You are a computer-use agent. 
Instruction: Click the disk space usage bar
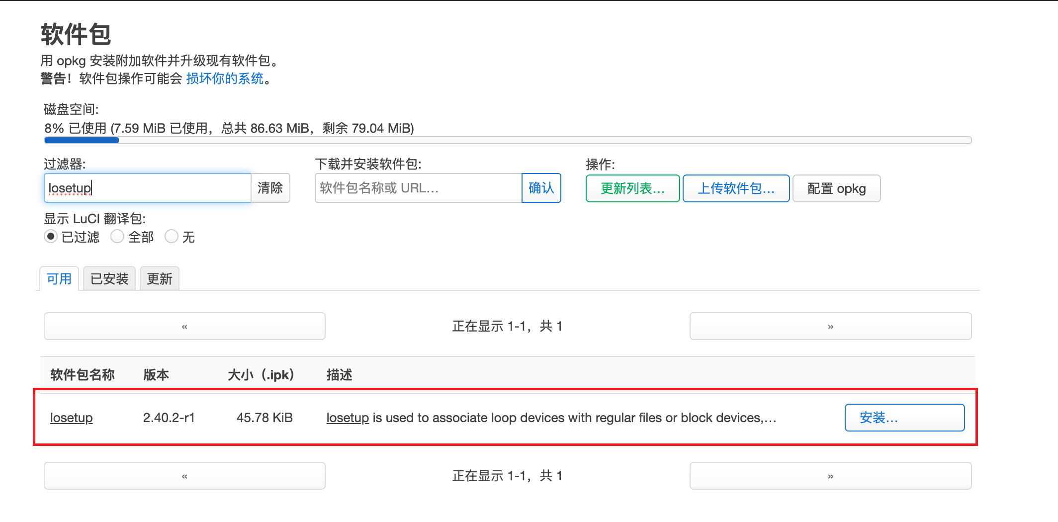(507, 140)
